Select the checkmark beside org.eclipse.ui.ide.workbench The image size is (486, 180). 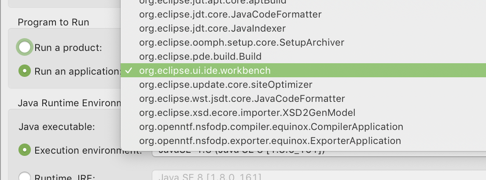128,70
